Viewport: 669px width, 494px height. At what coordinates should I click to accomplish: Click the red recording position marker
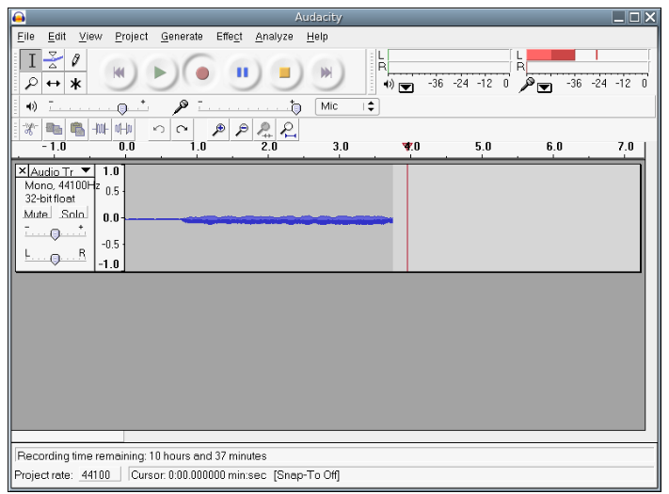(x=406, y=147)
